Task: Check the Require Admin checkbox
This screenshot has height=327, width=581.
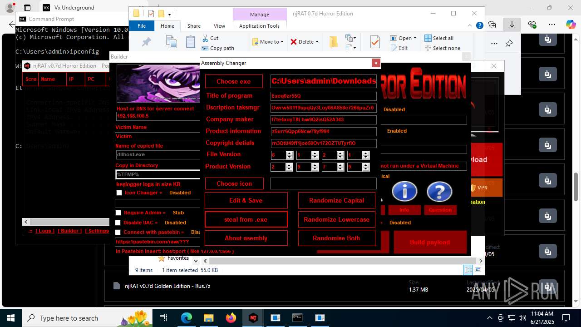Action: 118,213
